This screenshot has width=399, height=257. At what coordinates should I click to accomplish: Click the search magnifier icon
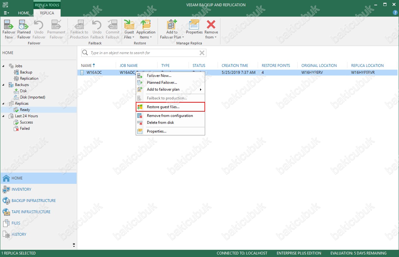[85, 53]
